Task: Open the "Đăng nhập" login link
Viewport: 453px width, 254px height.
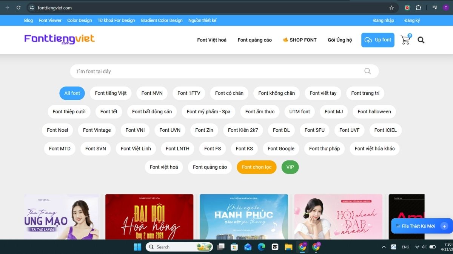Action: tap(383, 20)
